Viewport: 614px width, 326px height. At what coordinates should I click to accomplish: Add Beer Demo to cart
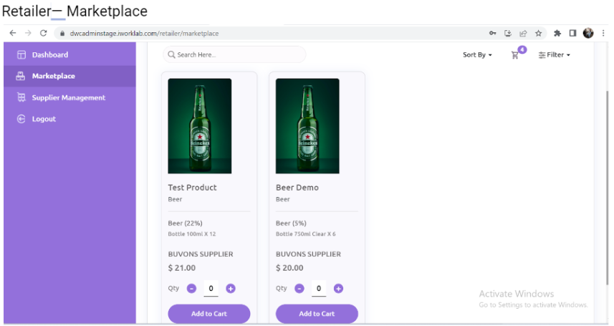(x=317, y=314)
